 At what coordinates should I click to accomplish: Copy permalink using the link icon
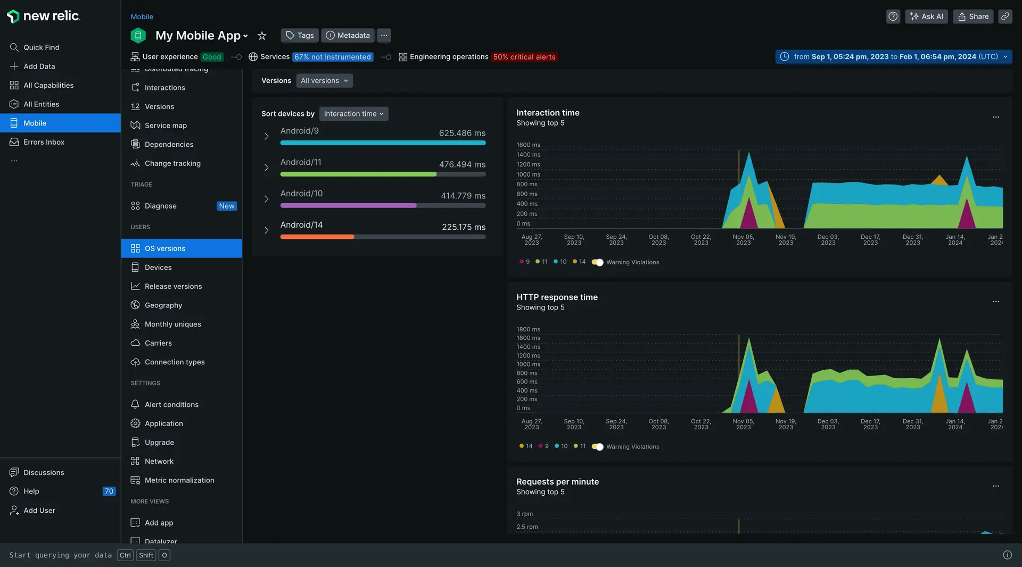[x=1004, y=16]
